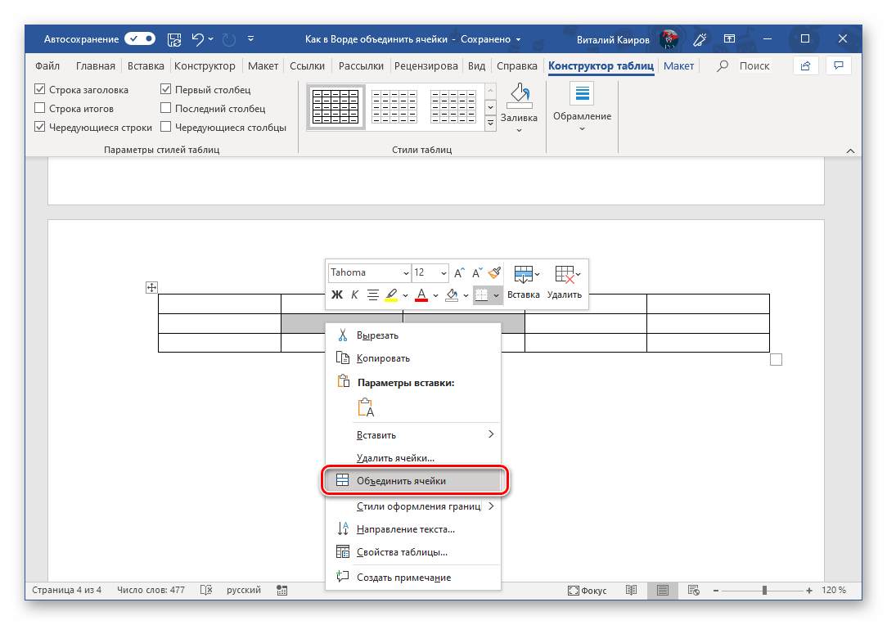
Task: Click the 120 % zoom level
Action: click(834, 590)
